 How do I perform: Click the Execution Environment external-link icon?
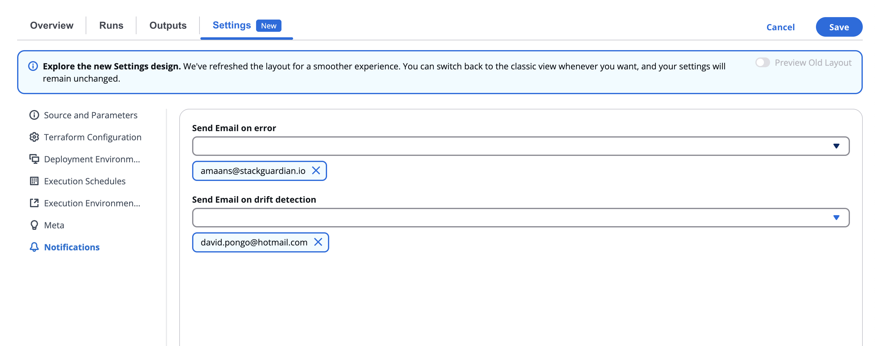[x=34, y=203]
